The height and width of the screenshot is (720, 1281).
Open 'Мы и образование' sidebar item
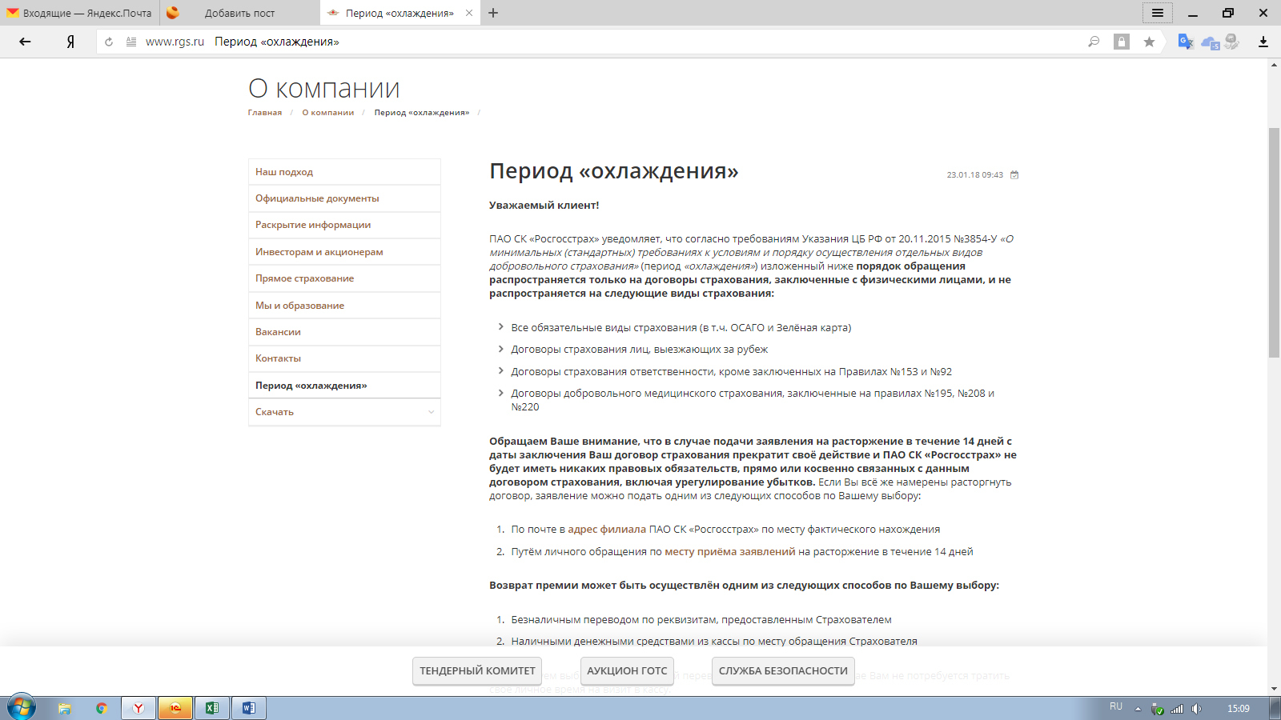point(344,306)
